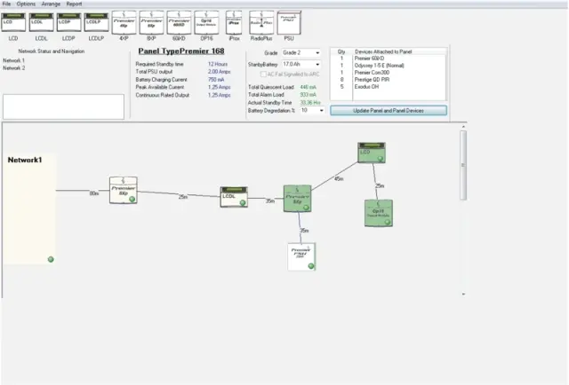Click the canvas vertical scrollbar thumb
569x385 pixels.
[463, 165]
